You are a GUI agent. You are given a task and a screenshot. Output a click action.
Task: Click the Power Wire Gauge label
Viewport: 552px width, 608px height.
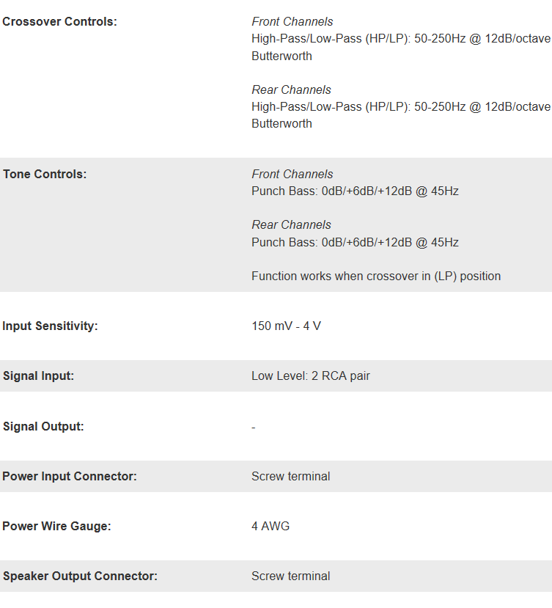tap(56, 527)
